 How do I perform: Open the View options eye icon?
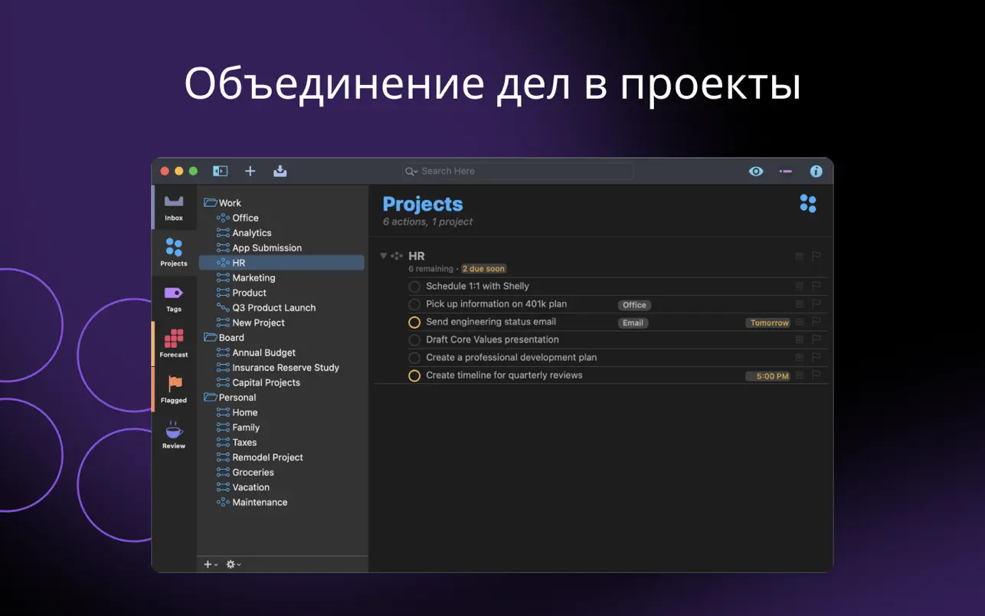[756, 171]
